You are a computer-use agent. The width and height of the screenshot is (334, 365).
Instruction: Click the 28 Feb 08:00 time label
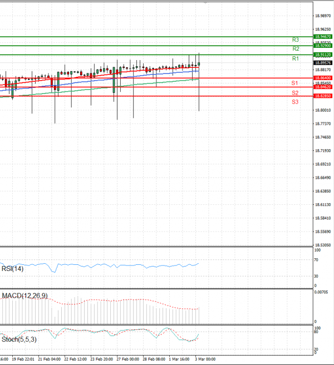tap(154, 359)
